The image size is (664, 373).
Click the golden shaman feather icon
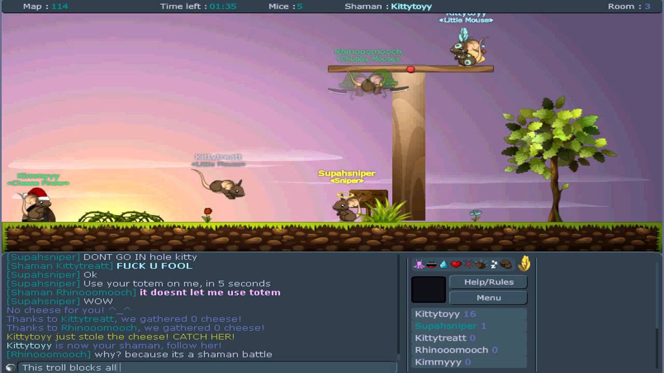(x=524, y=264)
